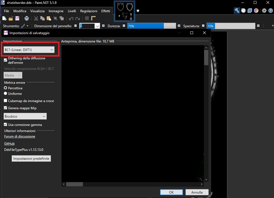Image resolution: width=274 pixels, height=198 pixels.
Task: Click the preview scroll-up arrow
Action: coord(206,48)
